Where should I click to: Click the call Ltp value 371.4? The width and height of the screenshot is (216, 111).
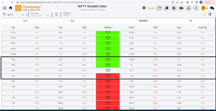pos(13,33)
